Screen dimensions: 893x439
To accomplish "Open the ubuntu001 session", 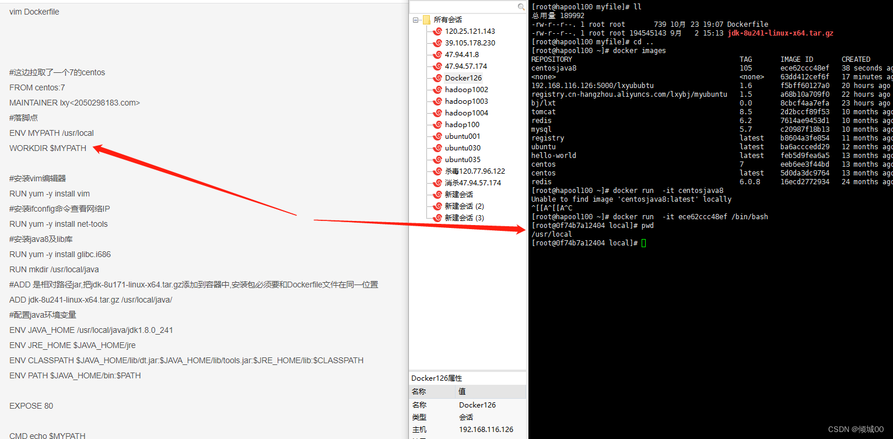I will 463,136.
